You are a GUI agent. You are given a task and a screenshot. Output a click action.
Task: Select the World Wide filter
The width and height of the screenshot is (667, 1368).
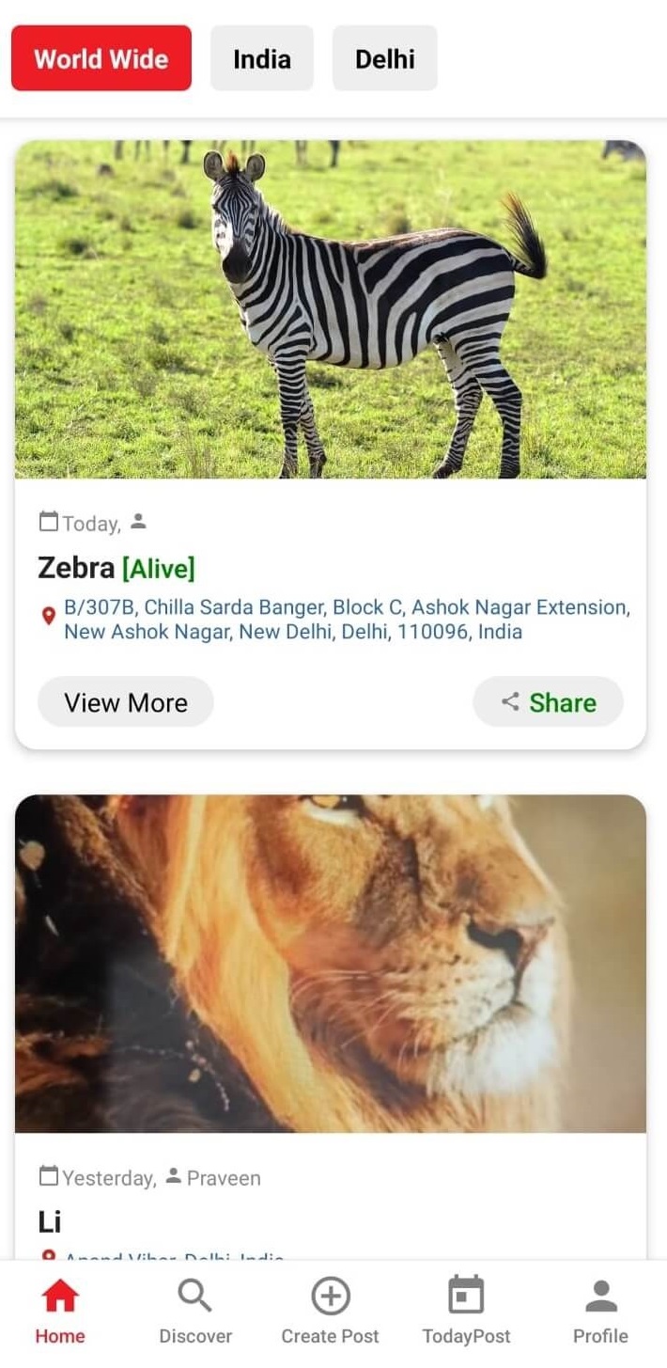tap(101, 58)
